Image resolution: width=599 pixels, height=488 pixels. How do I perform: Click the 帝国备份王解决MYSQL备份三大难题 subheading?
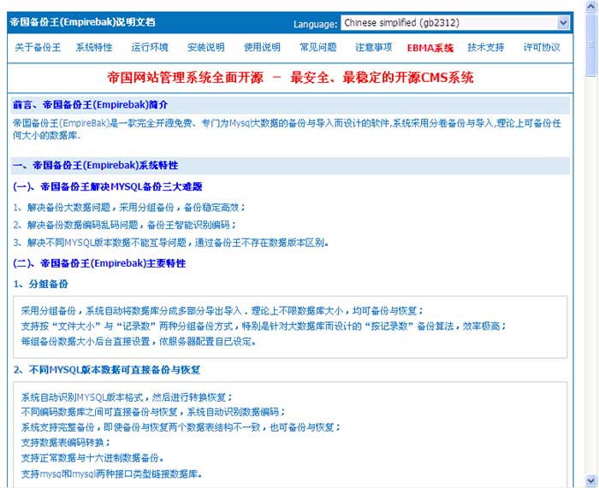[107, 186]
